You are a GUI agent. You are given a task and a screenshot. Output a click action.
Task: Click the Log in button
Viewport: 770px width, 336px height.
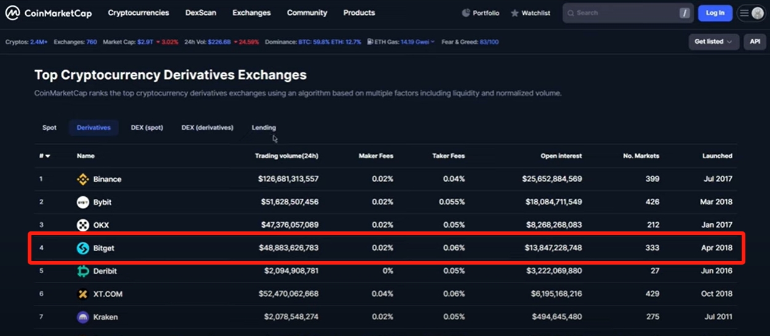[715, 13]
